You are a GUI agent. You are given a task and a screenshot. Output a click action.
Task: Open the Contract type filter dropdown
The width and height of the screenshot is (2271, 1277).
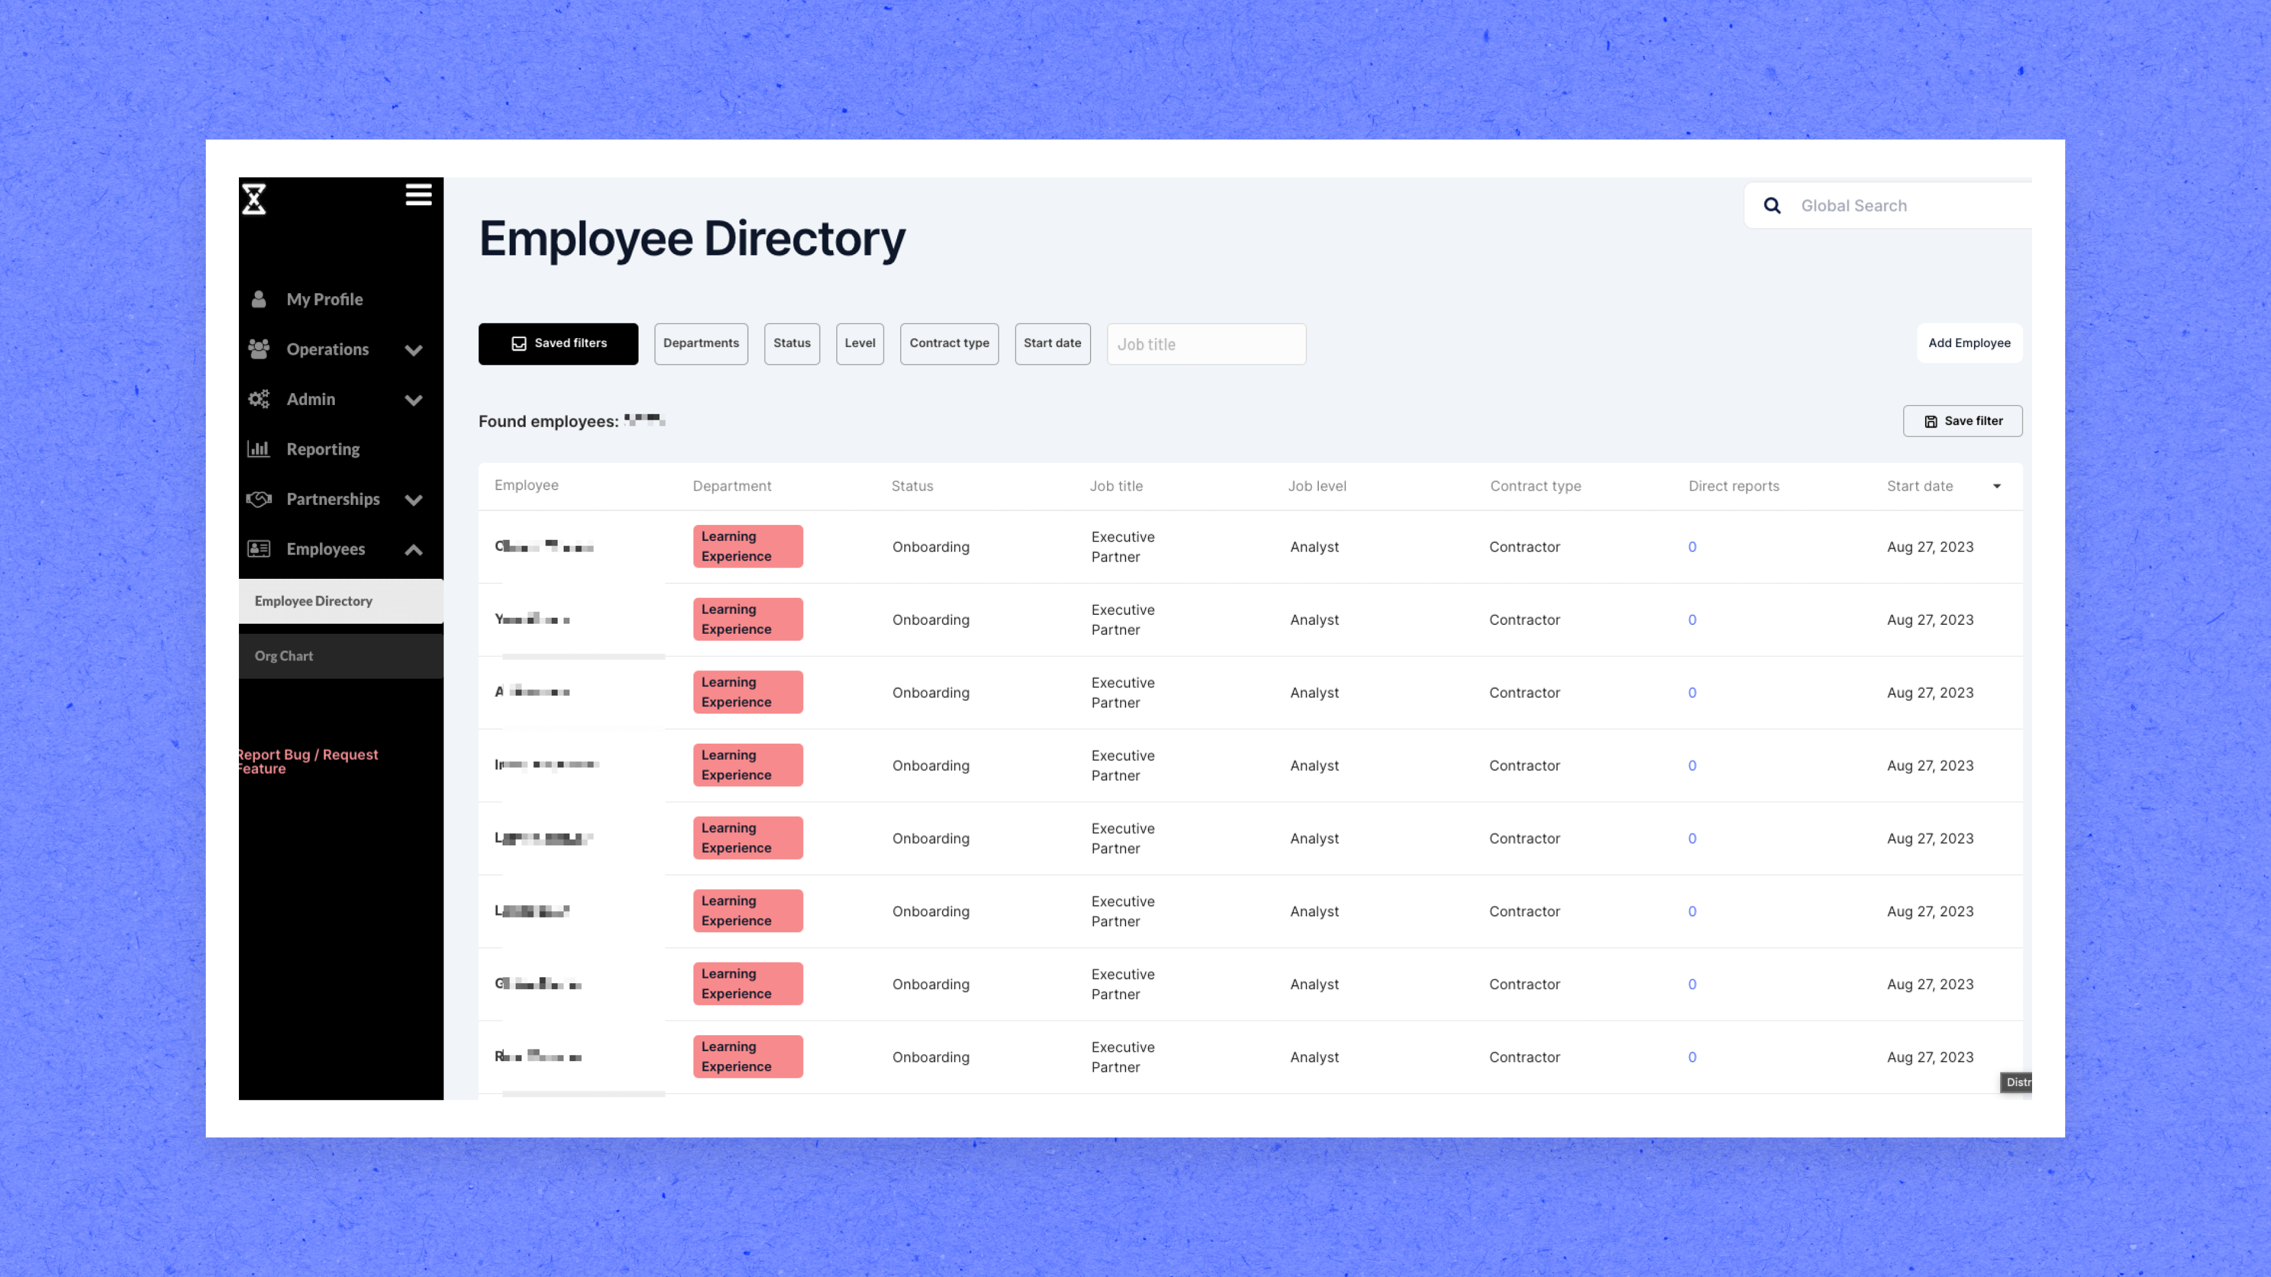(x=949, y=343)
